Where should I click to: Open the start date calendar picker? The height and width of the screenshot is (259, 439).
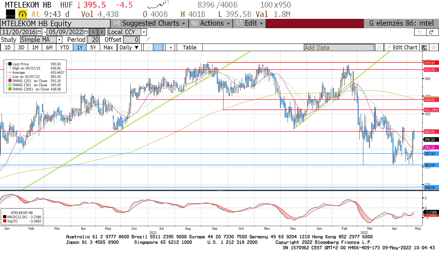coord(39,32)
